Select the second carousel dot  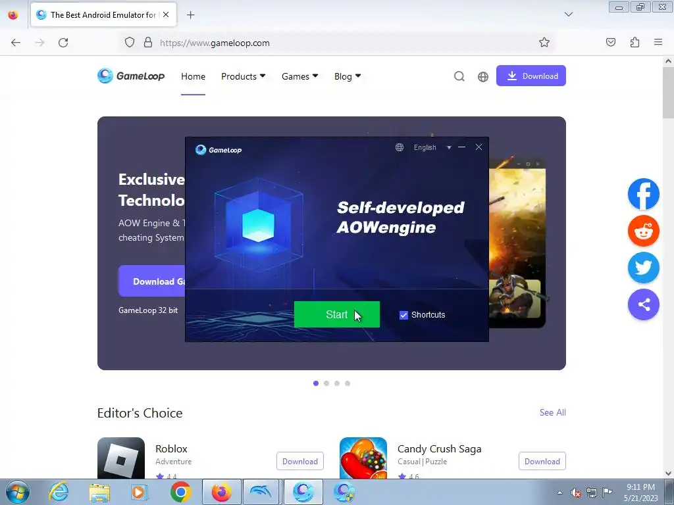(x=326, y=383)
